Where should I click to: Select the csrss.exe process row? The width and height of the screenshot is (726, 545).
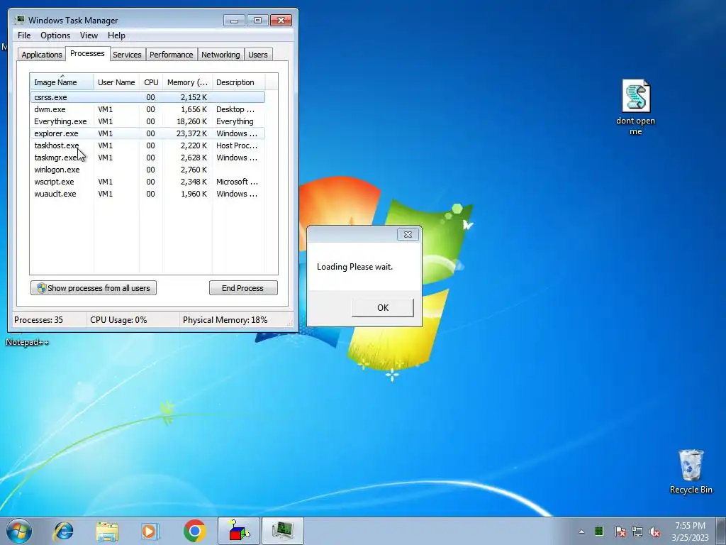(147, 97)
